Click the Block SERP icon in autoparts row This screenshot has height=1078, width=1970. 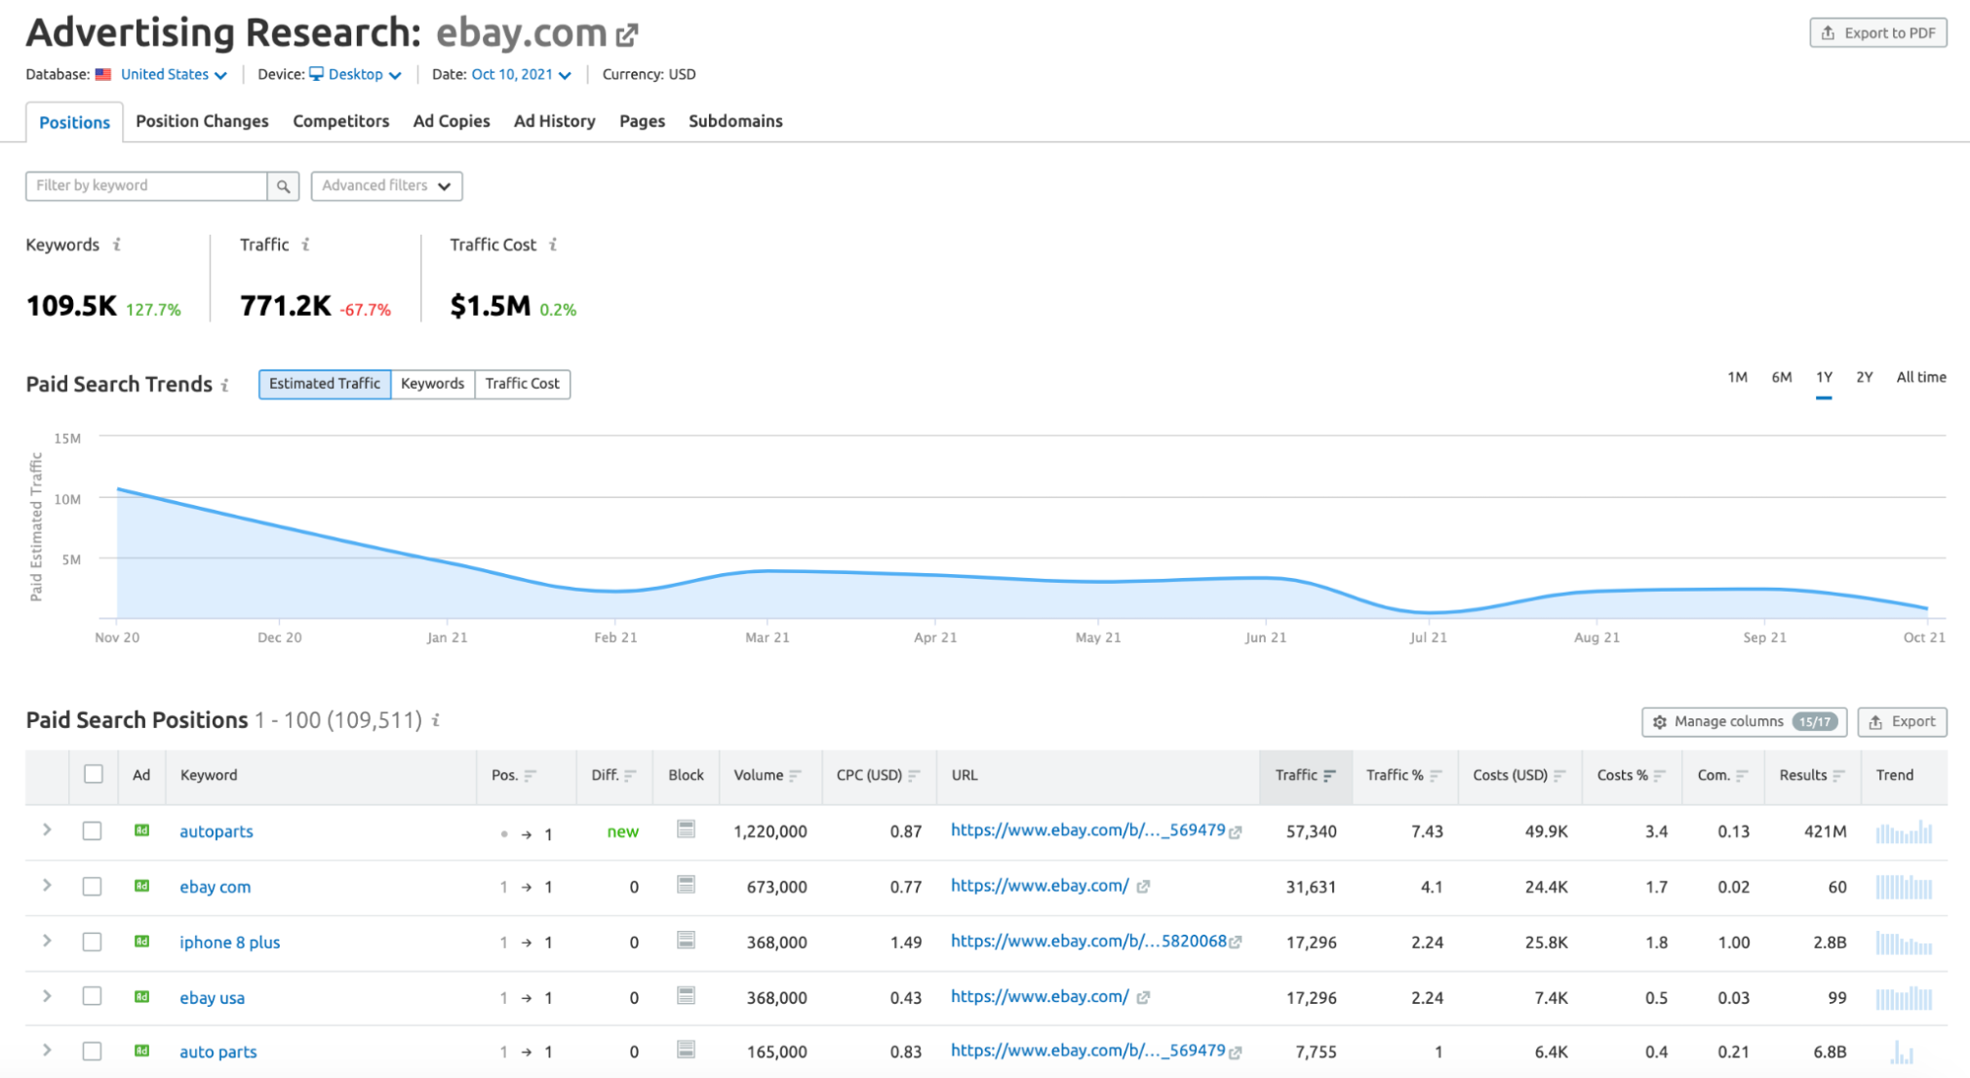click(x=686, y=829)
